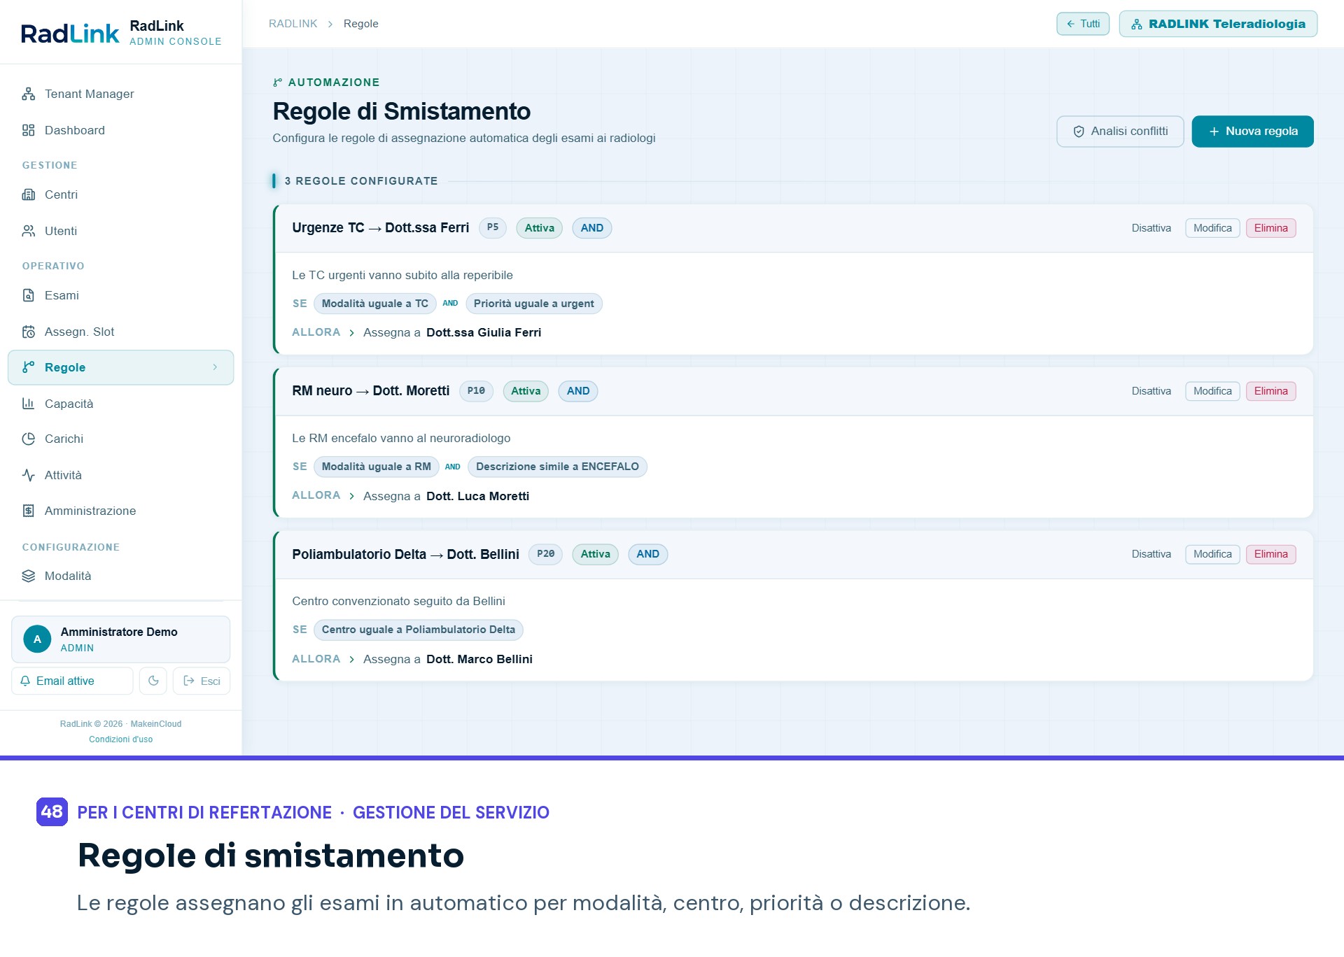This screenshot has height=957, width=1344.
Task: Go to Centri in the sidebar
Action: pyautogui.click(x=120, y=194)
